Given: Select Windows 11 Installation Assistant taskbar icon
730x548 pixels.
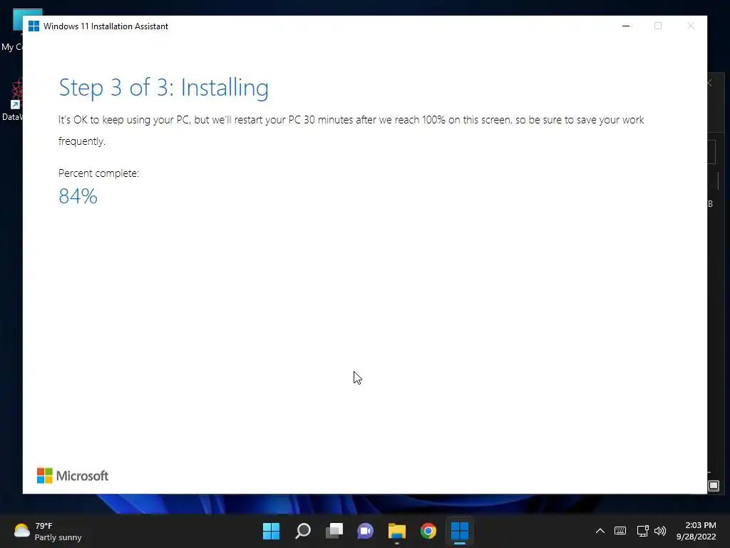Looking at the screenshot, I should tap(460, 531).
